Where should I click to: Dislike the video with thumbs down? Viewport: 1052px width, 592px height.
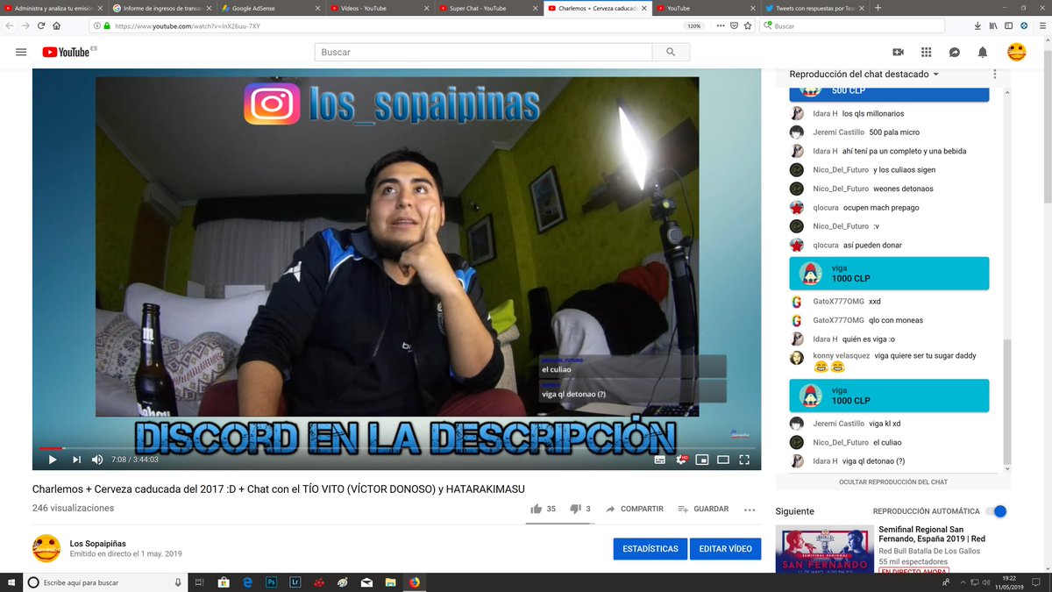coord(576,509)
